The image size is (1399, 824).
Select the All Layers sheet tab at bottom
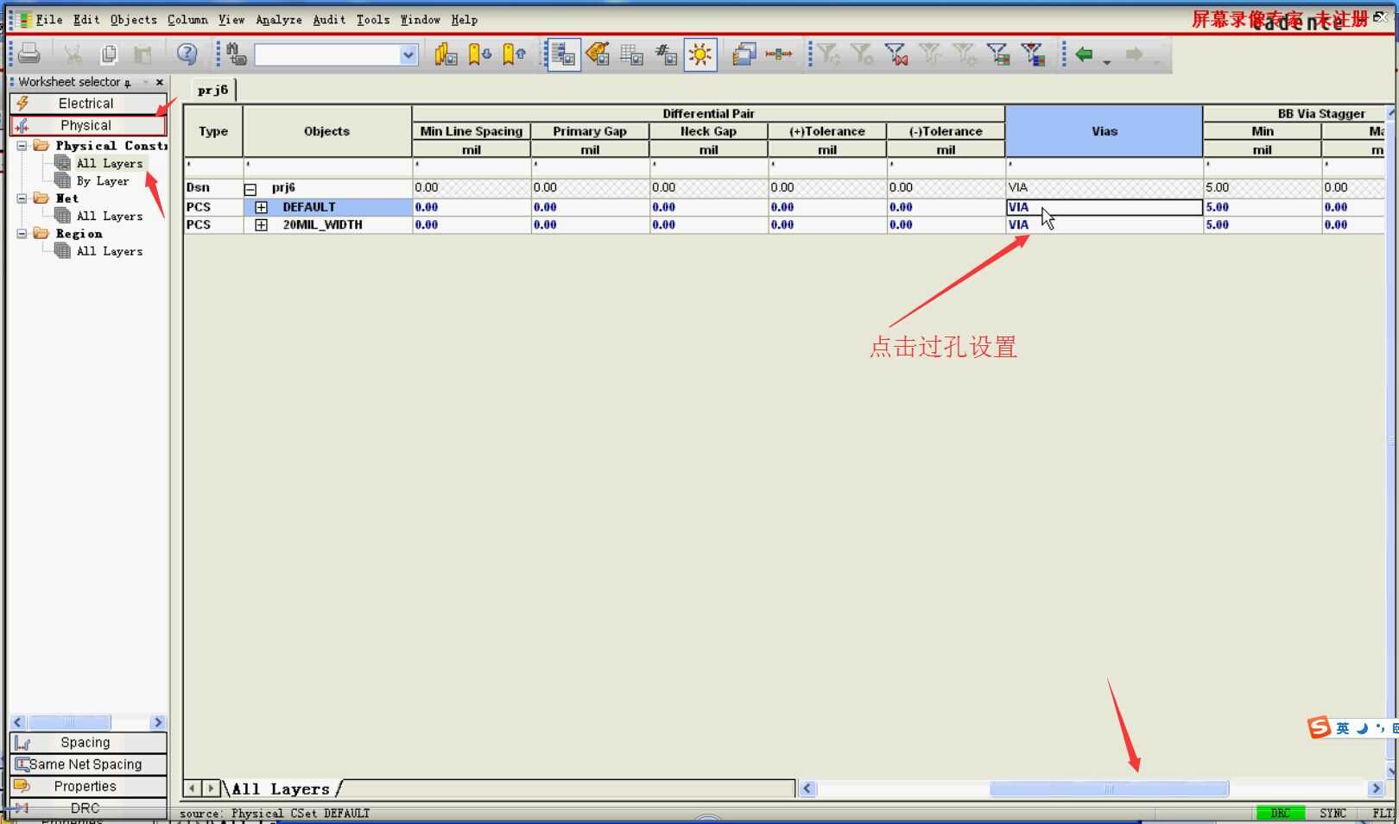coord(282,789)
